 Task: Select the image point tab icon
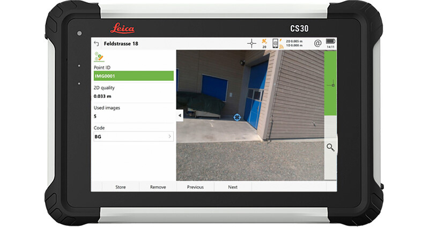click(x=98, y=57)
